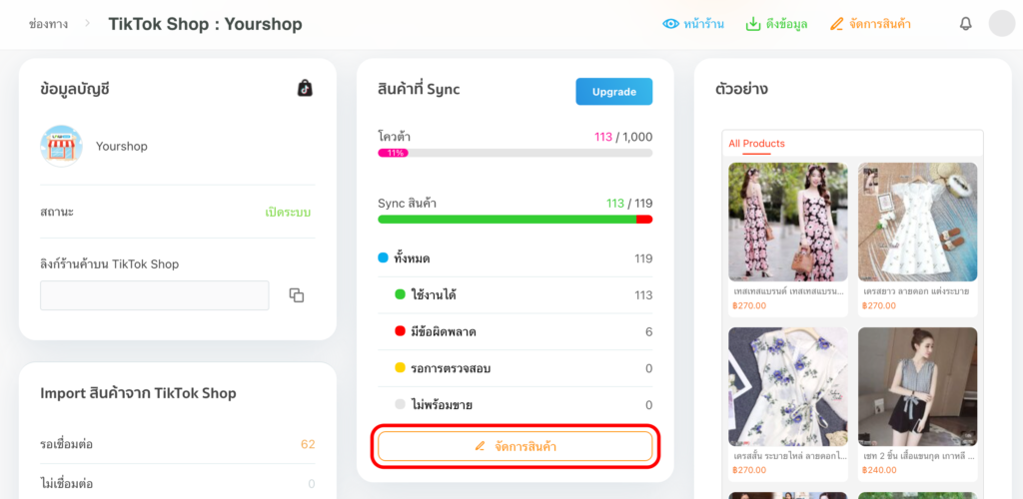Viewport: 1023px width, 499px height.
Task: Click the TikTok logo in account card
Action: point(305,88)
